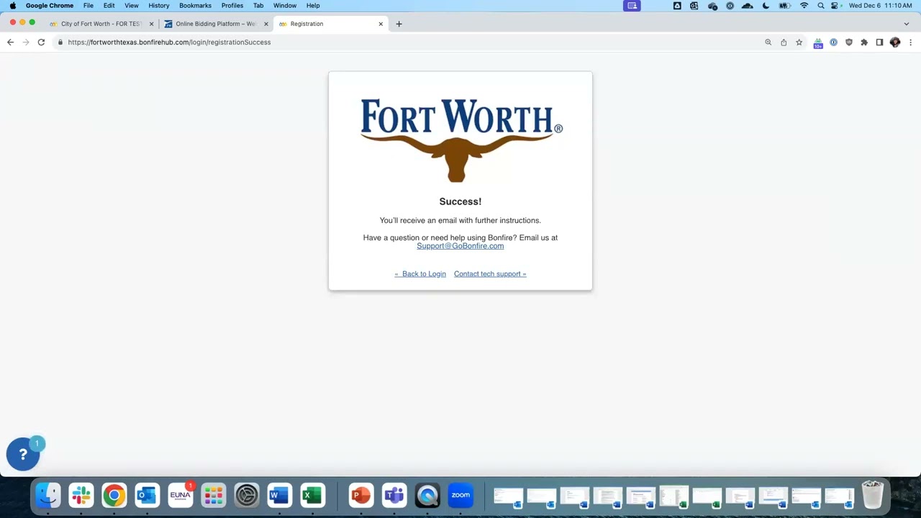Open Slack from the Dock

pyautogui.click(x=81, y=495)
